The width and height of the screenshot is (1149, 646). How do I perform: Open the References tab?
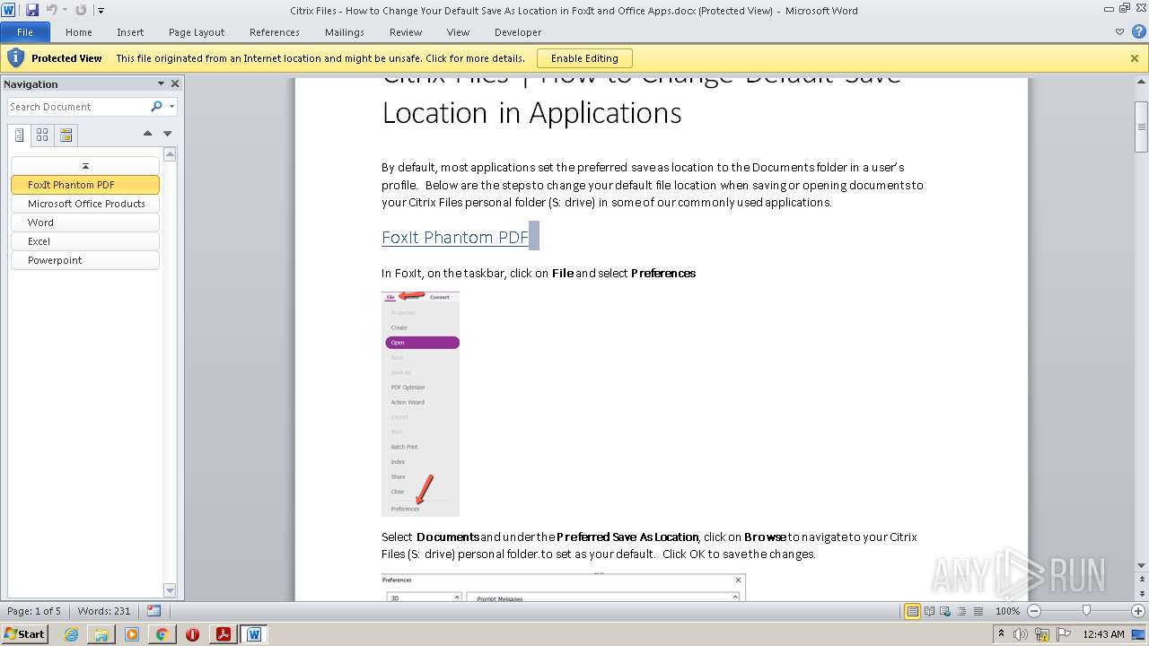pos(275,32)
